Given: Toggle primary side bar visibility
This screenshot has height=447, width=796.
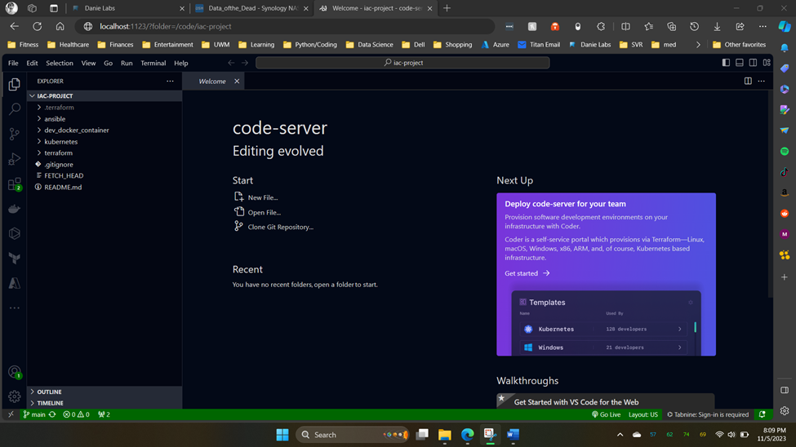Looking at the screenshot, I should coord(726,63).
